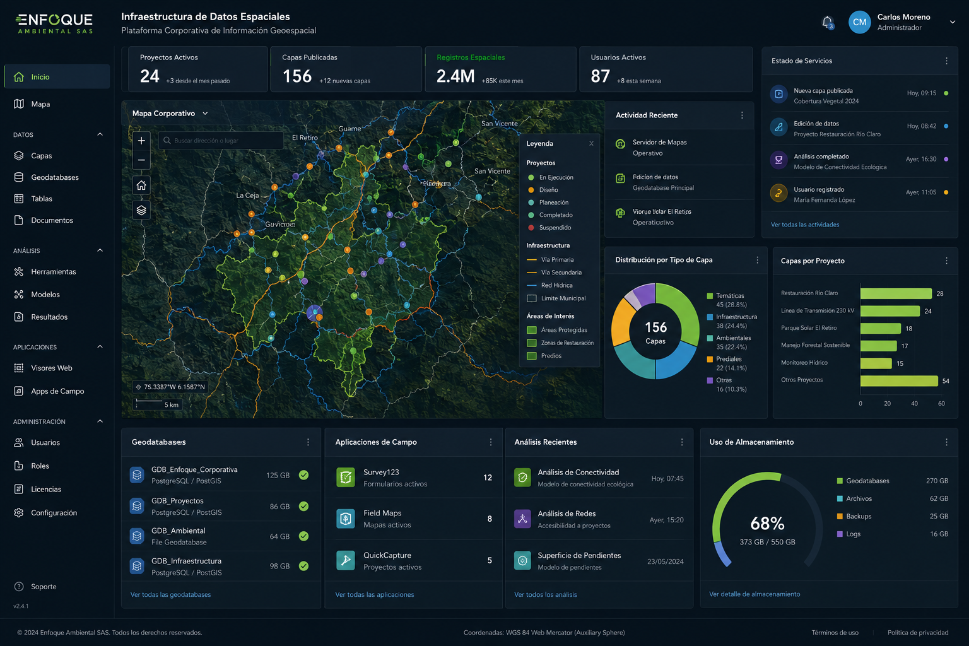Collapse the ANÁLISIS sidebar section
Viewport: 969px width, 646px height.
pos(100,250)
